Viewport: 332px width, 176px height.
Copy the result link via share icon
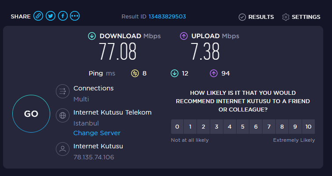38,16
